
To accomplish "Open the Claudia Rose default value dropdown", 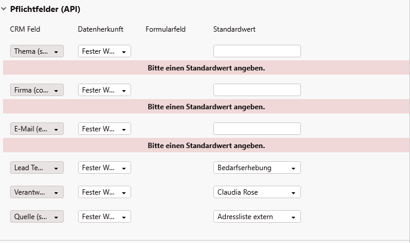I will click(x=257, y=192).
